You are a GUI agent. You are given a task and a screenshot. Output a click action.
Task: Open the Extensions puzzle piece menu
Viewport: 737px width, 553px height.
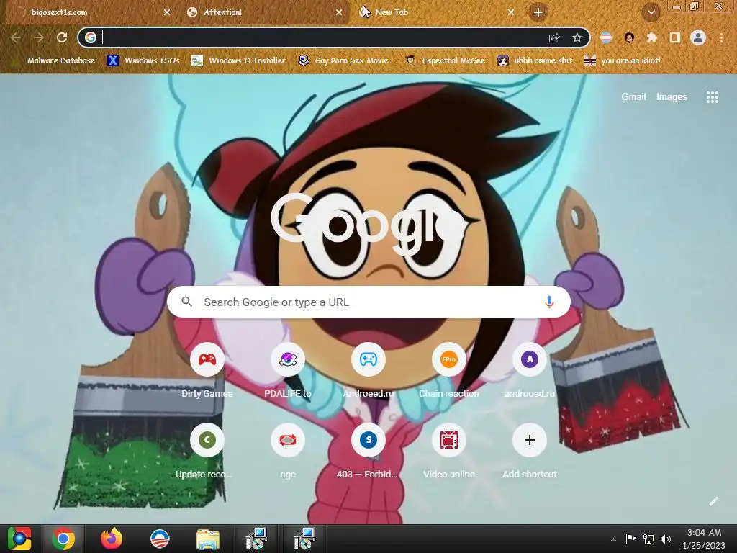[x=651, y=37]
